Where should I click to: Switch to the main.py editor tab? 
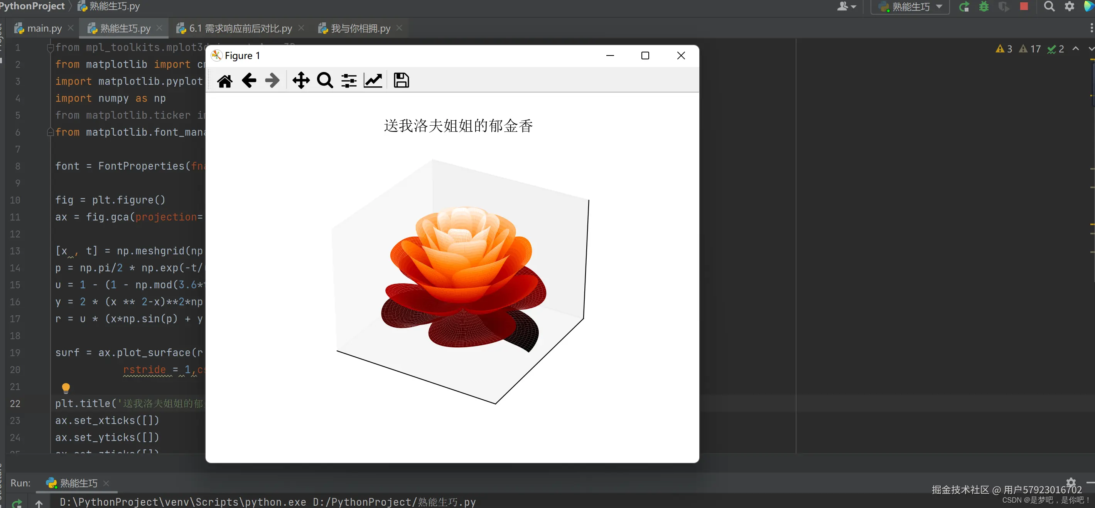[x=44, y=28]
